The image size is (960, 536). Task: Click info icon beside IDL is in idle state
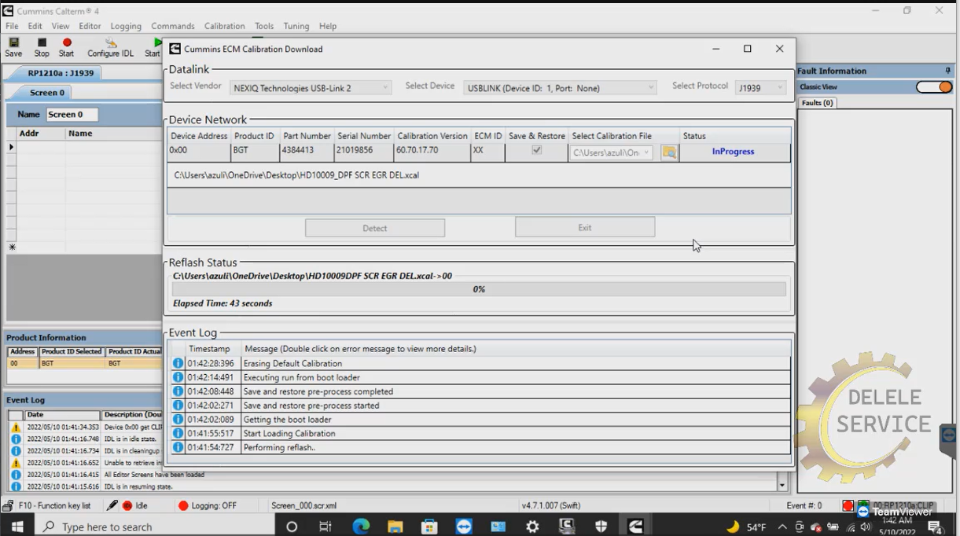pos(16,439)
